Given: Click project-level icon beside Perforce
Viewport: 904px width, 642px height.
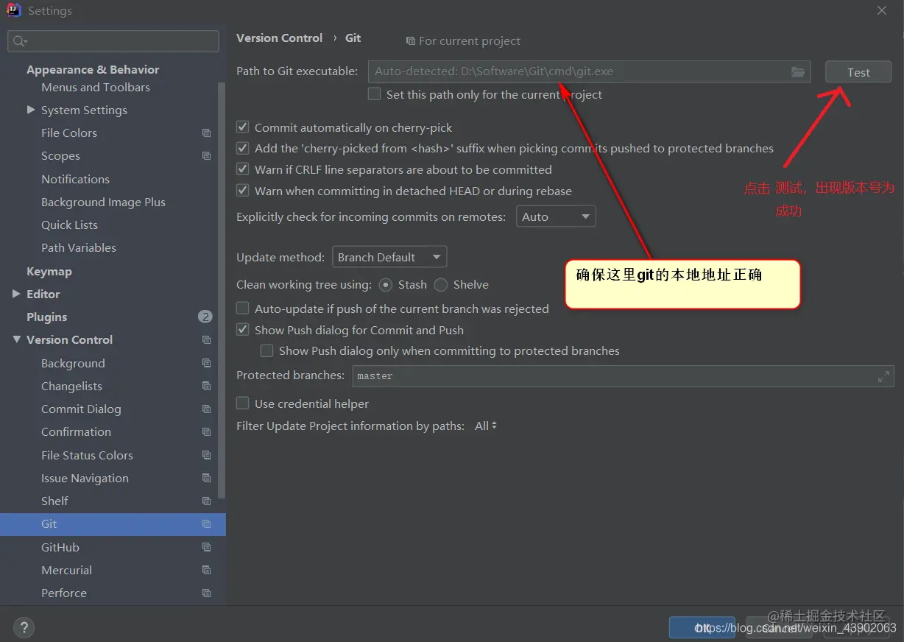Looking at the screenshot, I should 206,593.
